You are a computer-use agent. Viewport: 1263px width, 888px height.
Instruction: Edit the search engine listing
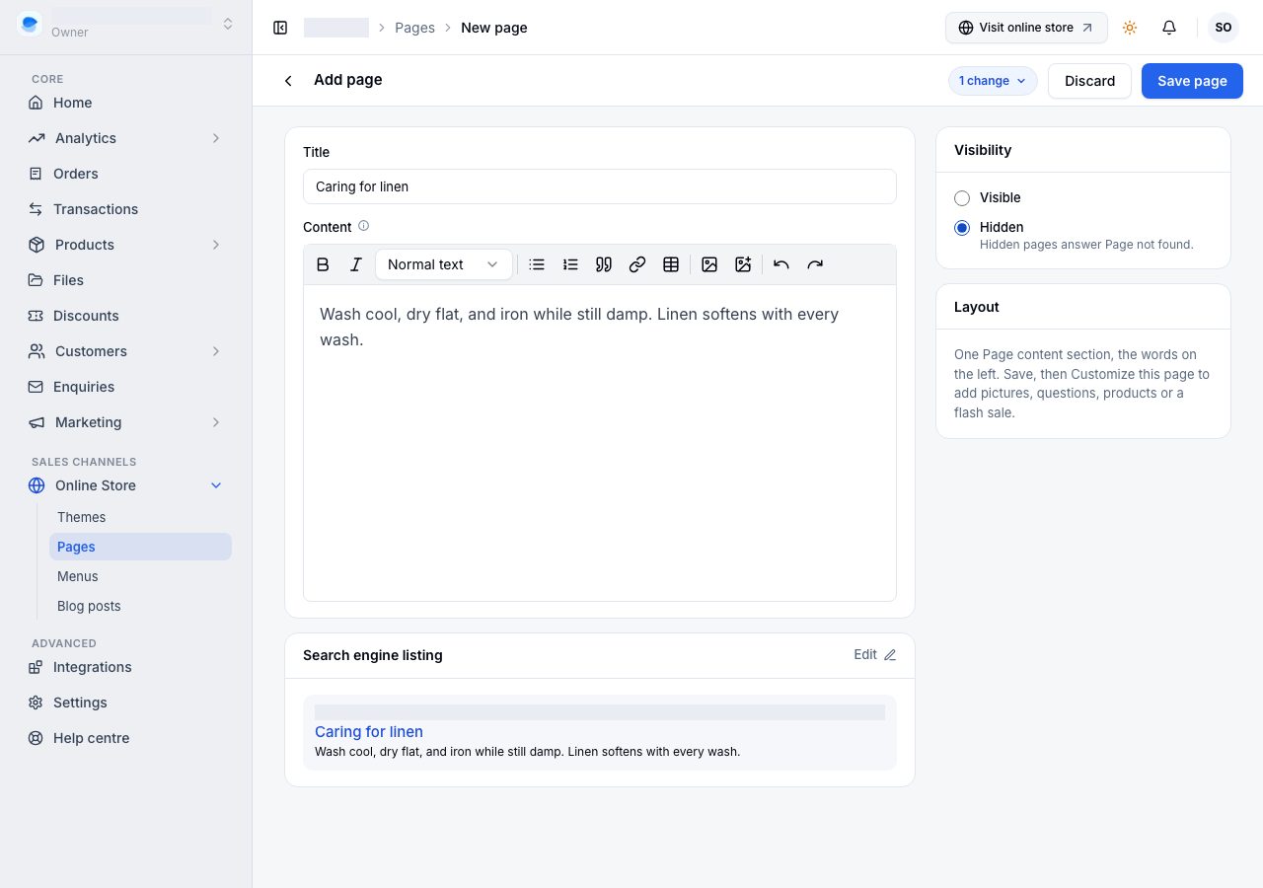(x=875, y=655)
